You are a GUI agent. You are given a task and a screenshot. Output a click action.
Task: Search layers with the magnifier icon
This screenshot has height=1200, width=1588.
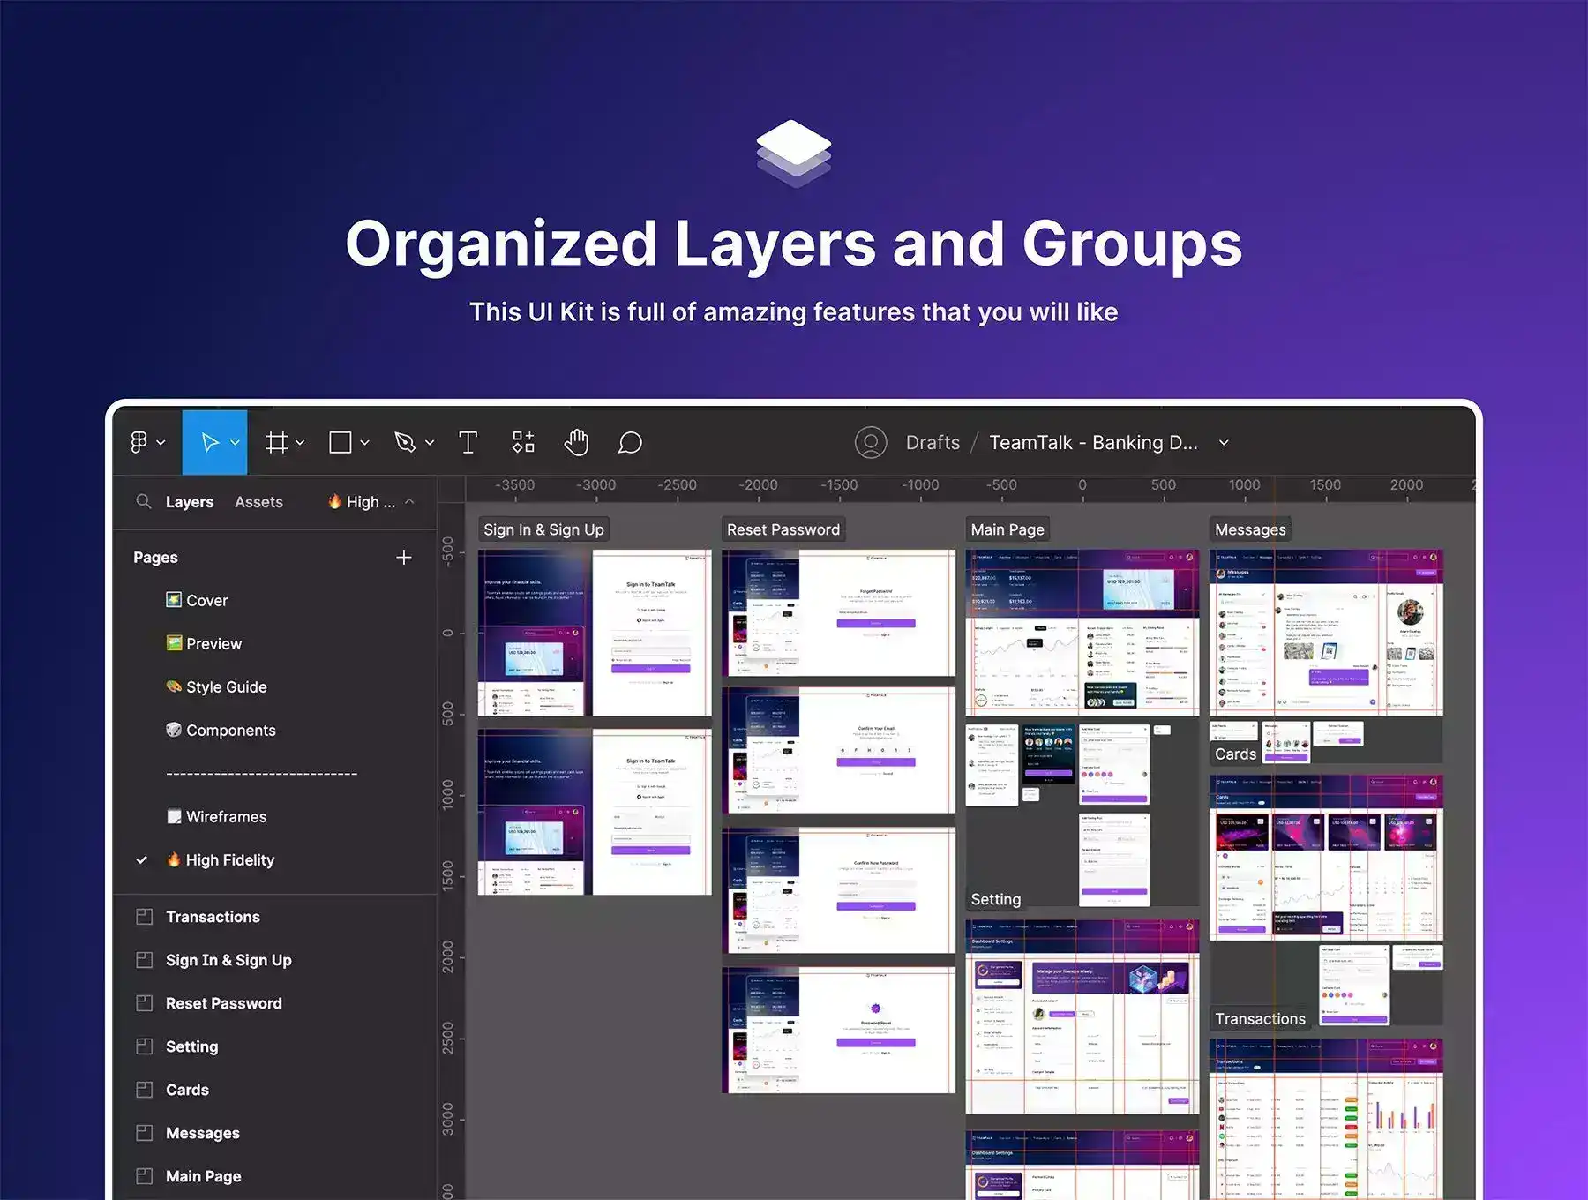coord(143,501)
